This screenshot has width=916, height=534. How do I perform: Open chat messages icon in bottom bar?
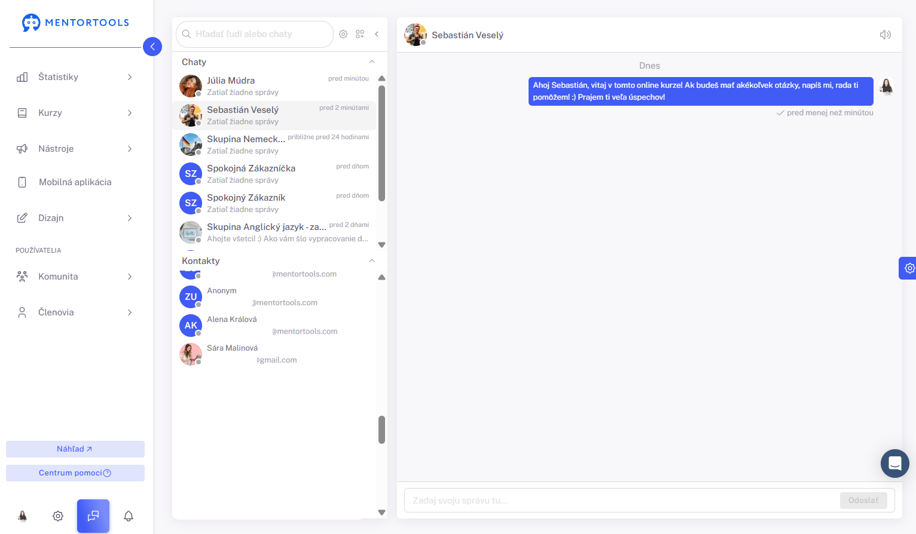[93, 516]
